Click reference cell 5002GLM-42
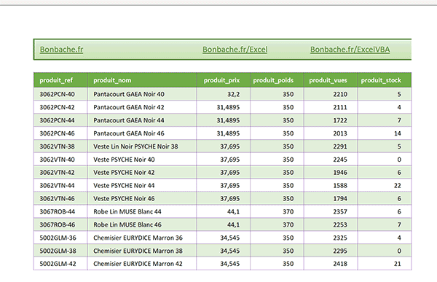The image size is (437, 282). [x=60, y=264]
